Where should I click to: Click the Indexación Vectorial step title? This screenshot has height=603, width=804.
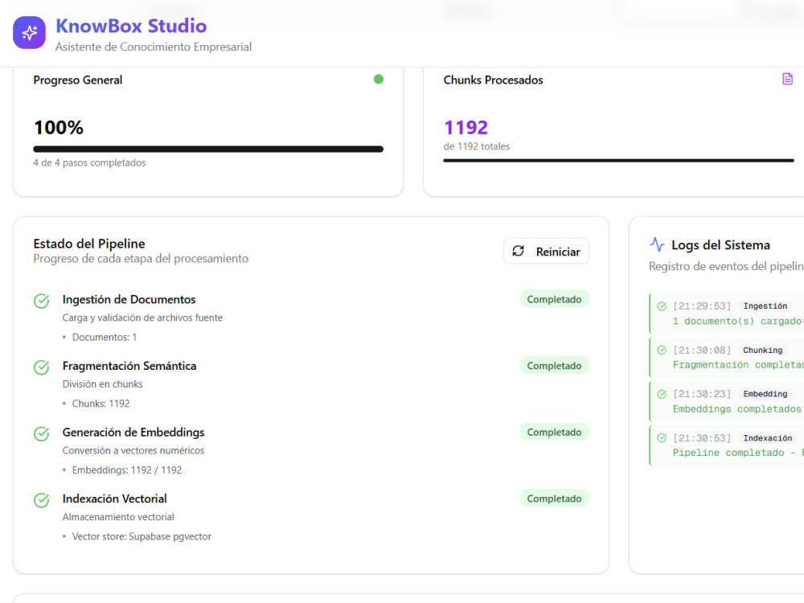click(114, 498)
